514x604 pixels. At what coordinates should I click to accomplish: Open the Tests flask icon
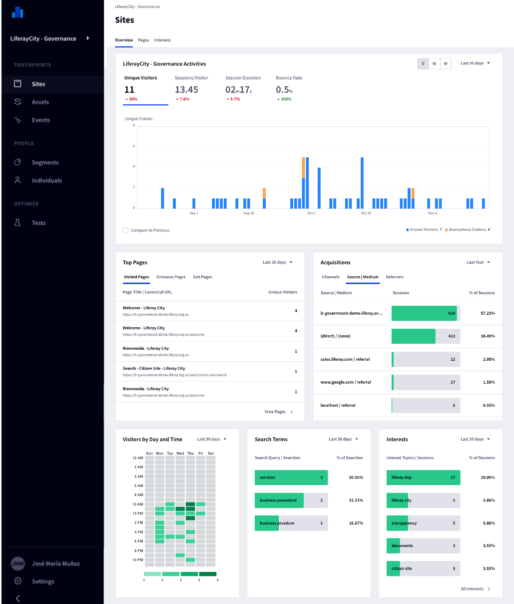coord(17,223)
